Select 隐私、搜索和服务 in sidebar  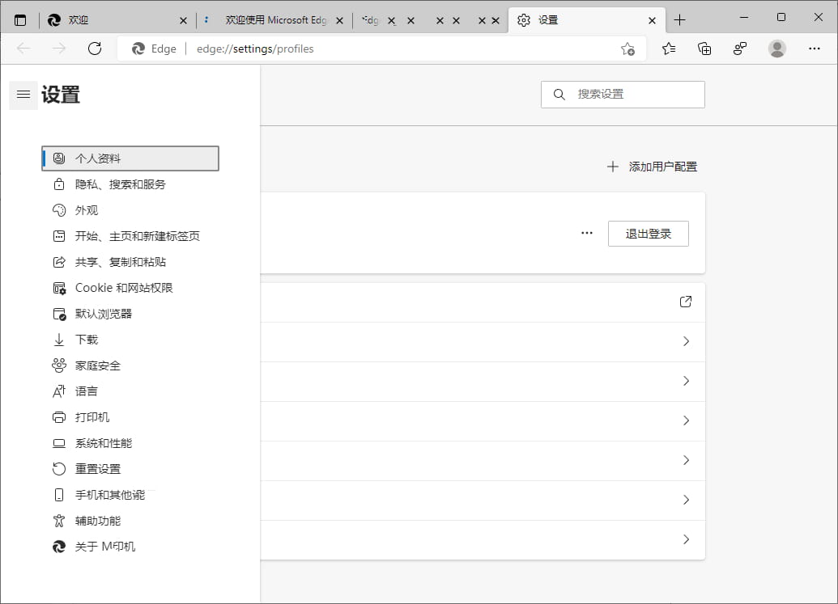pos(120,184)
